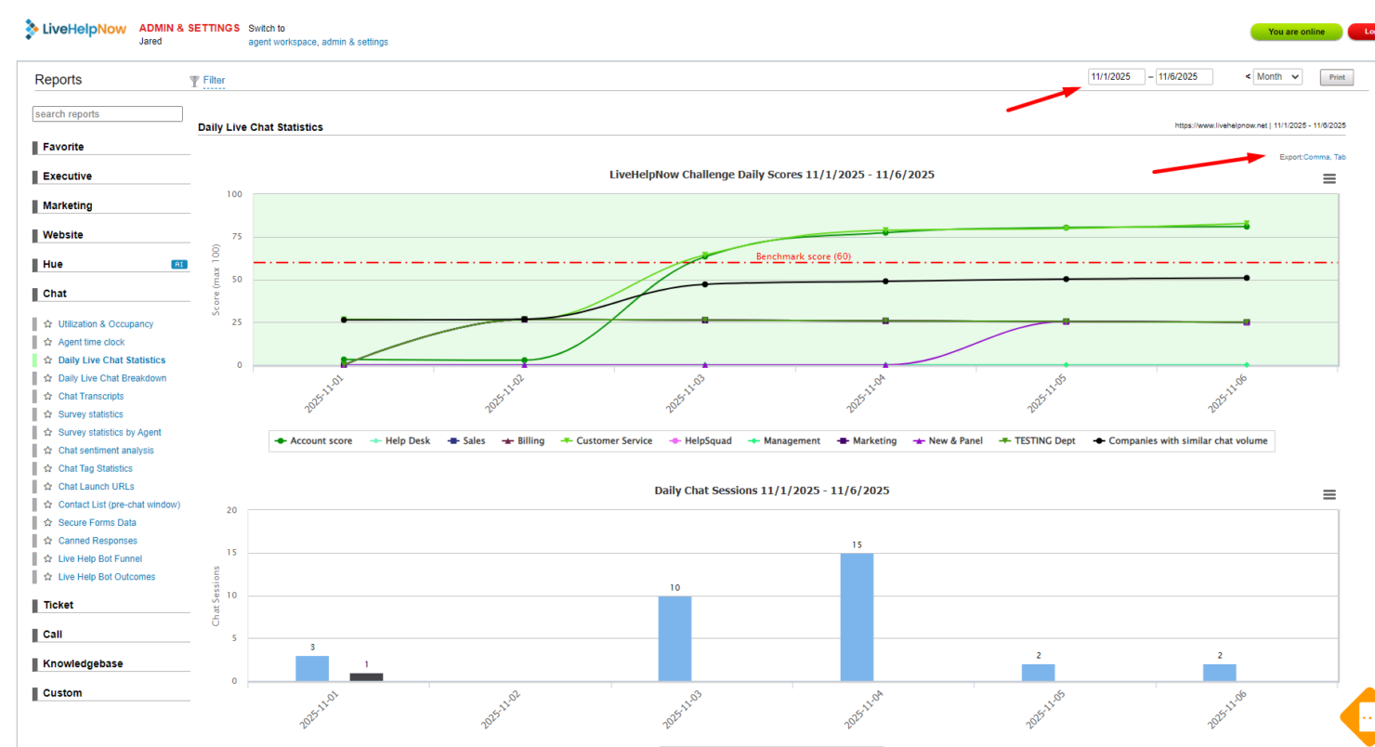Star the Chat Transcripts report as favorite
Viewport: 1375px width, 747px height.
coord(47,397)
